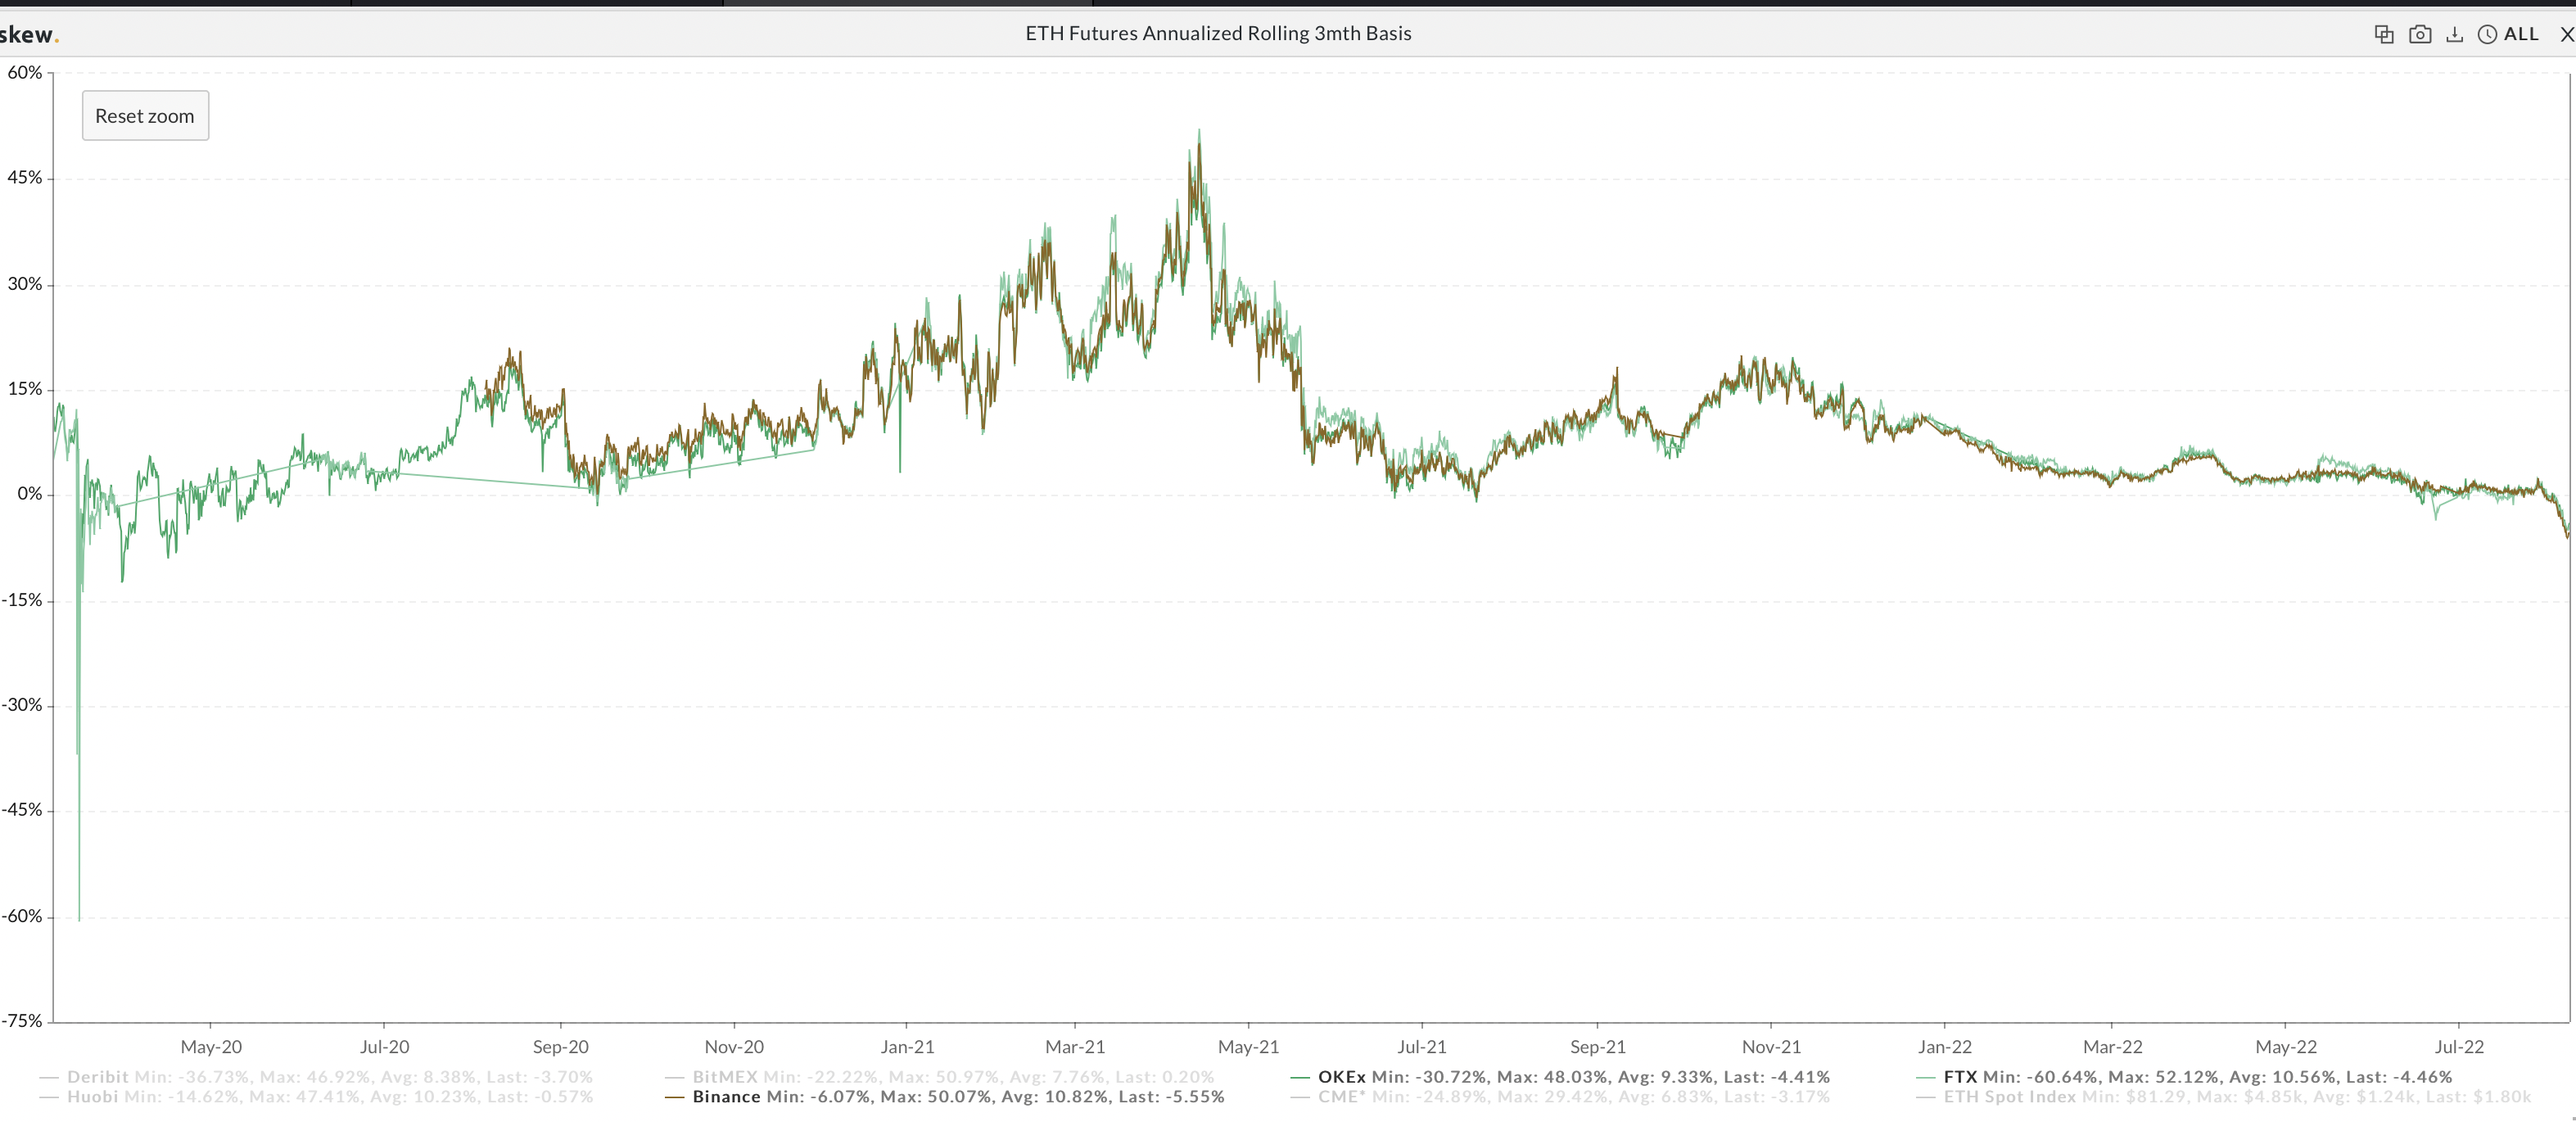The image size is (2576, 1122).
Task: Click the 30% y-axis label
Action: click(25, 284)
